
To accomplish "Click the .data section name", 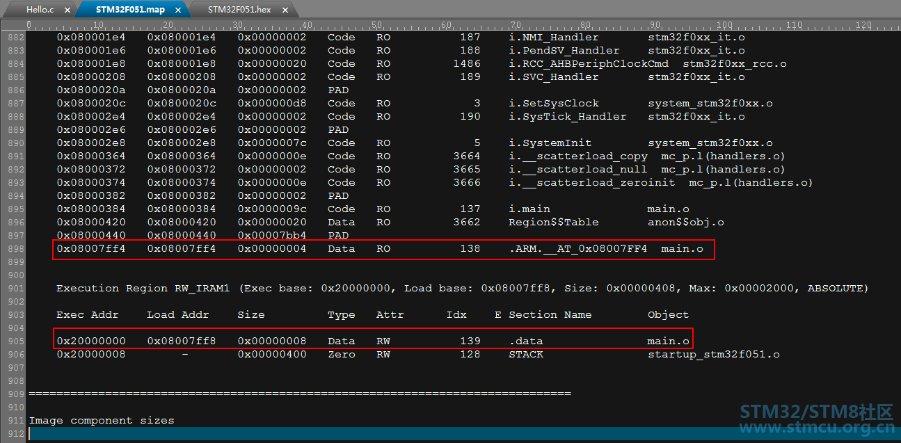I will click(x=526, y=341).
